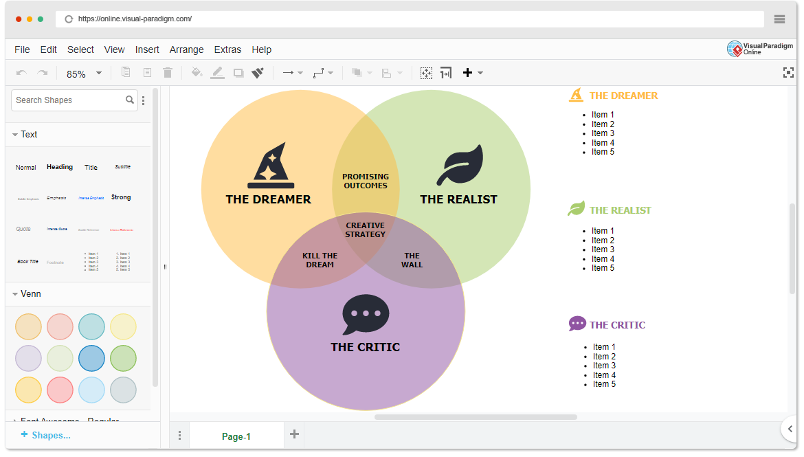Click the copy icon in toolbar
The width and height of the screenshot is (804, 457).
126,72
